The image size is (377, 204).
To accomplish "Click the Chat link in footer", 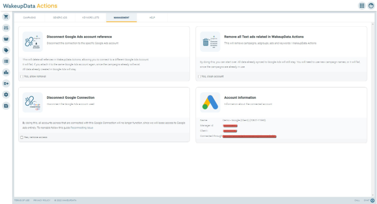I will [x=367, y=200].
